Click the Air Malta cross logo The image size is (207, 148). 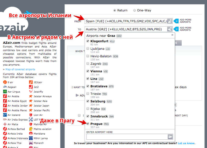[x=5, y=124]
